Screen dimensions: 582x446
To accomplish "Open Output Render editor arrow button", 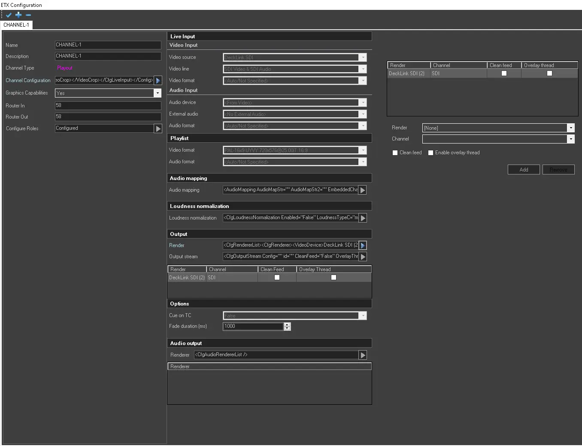I will 363,245.
